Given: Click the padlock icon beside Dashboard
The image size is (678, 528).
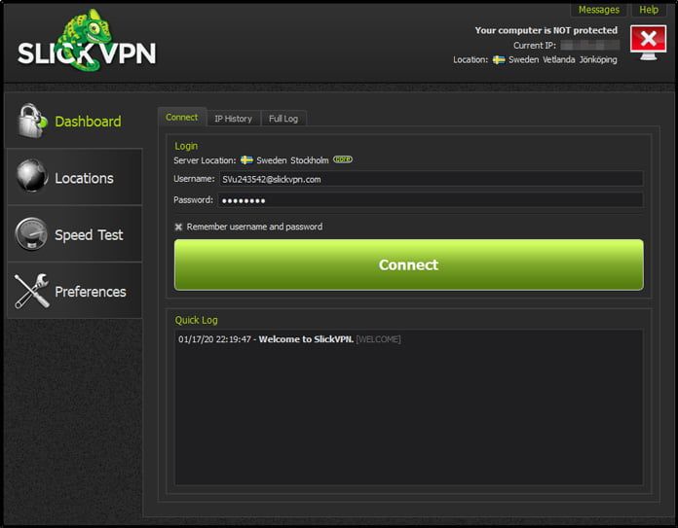Looking at the screenshot, I should (31, 121).
